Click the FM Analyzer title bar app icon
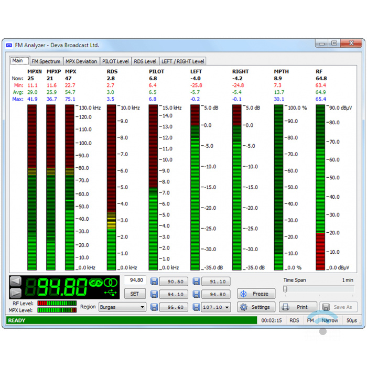The height and width of the screenshot is (367, 367). tap(9, 45)
